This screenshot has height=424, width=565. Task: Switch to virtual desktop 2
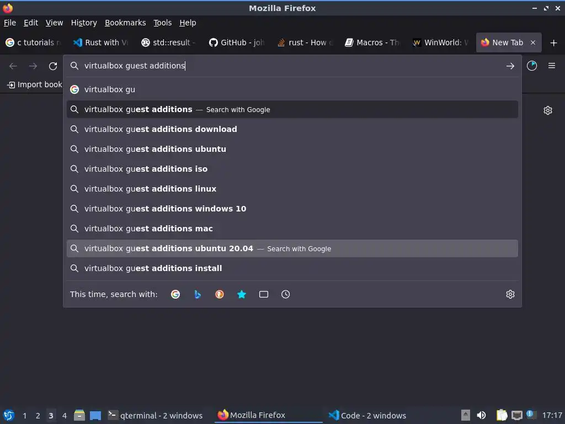[x=38, y=416]
